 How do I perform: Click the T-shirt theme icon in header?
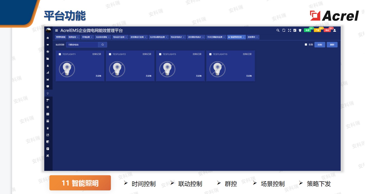300,30
